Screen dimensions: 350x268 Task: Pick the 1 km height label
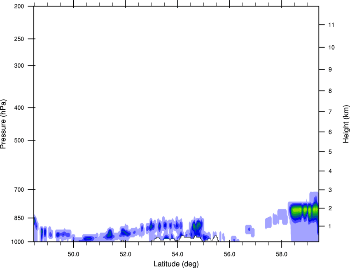tap(330, 226)
